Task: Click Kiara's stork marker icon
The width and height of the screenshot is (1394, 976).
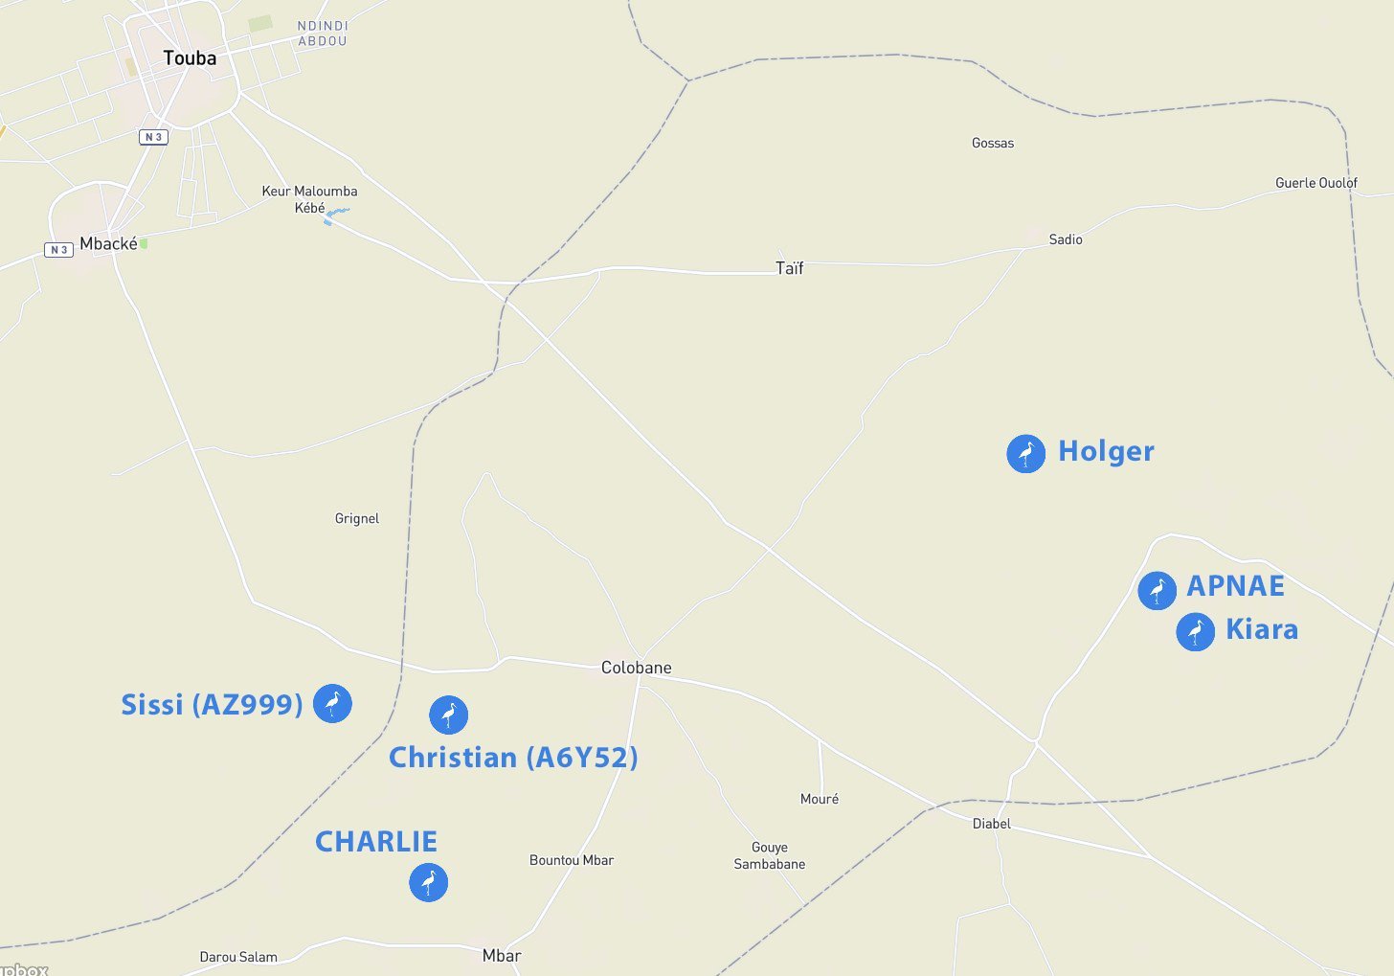Action: (x=1195, y=632)
